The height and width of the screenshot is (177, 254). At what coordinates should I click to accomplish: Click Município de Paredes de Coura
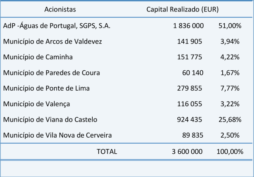pyautogui.click(x=52, y=73)
